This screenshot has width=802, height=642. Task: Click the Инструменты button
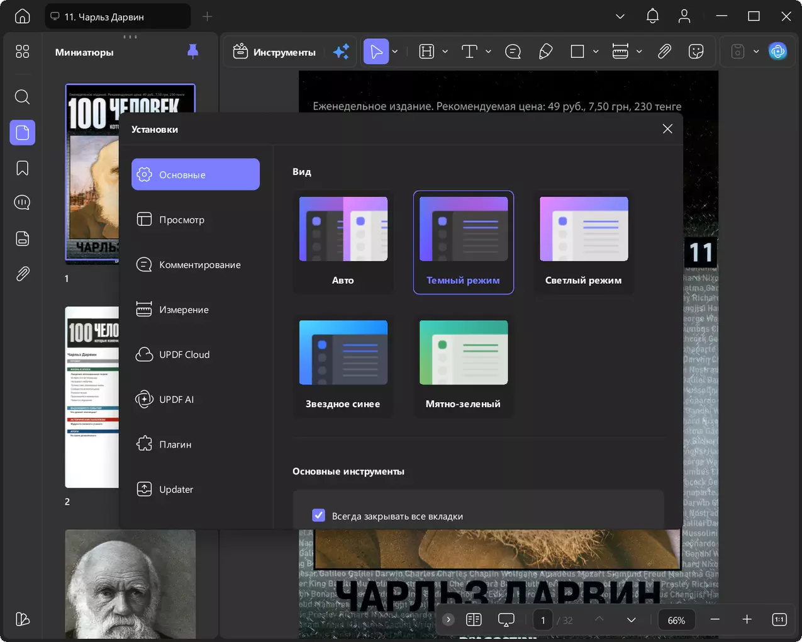274,52
